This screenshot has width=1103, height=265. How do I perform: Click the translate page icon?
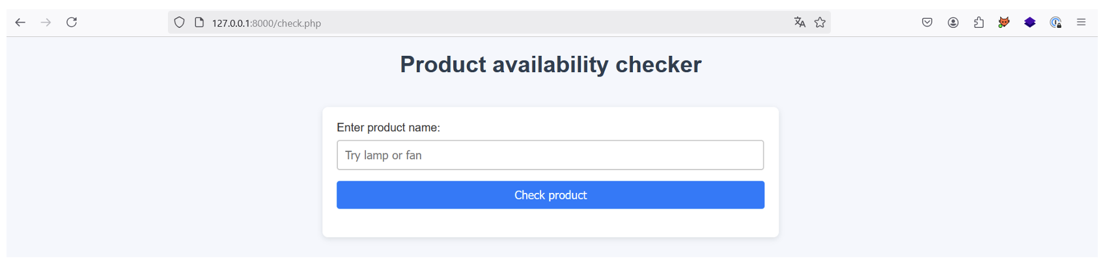pos(800,23)
